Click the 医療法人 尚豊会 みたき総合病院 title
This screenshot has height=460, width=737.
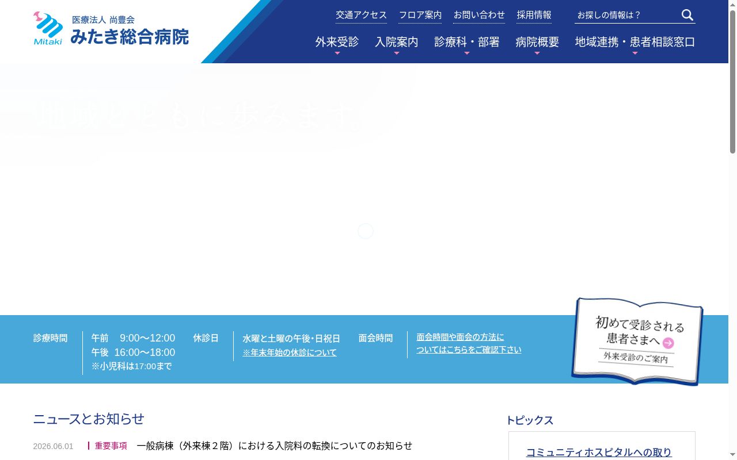tap(130, 30)
